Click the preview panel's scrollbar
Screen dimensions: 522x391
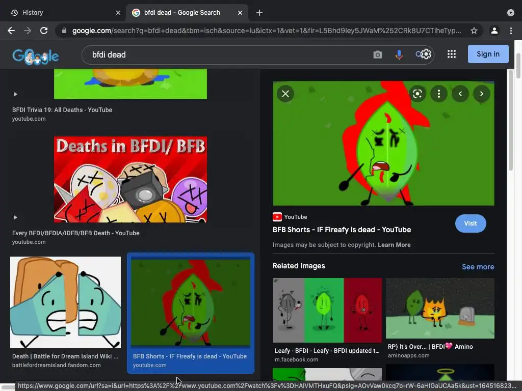(511, 120)
